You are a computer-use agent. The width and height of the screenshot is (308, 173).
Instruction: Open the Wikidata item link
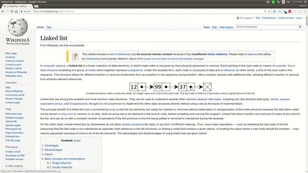click(13, 136)
